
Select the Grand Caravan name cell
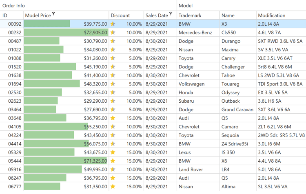[237, 110]
